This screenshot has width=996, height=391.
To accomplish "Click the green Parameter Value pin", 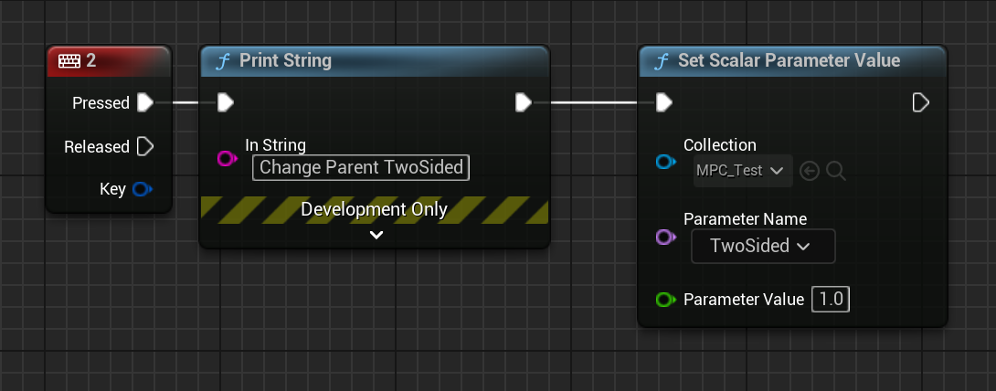I will pyautogui.click(x=665, y=300).
